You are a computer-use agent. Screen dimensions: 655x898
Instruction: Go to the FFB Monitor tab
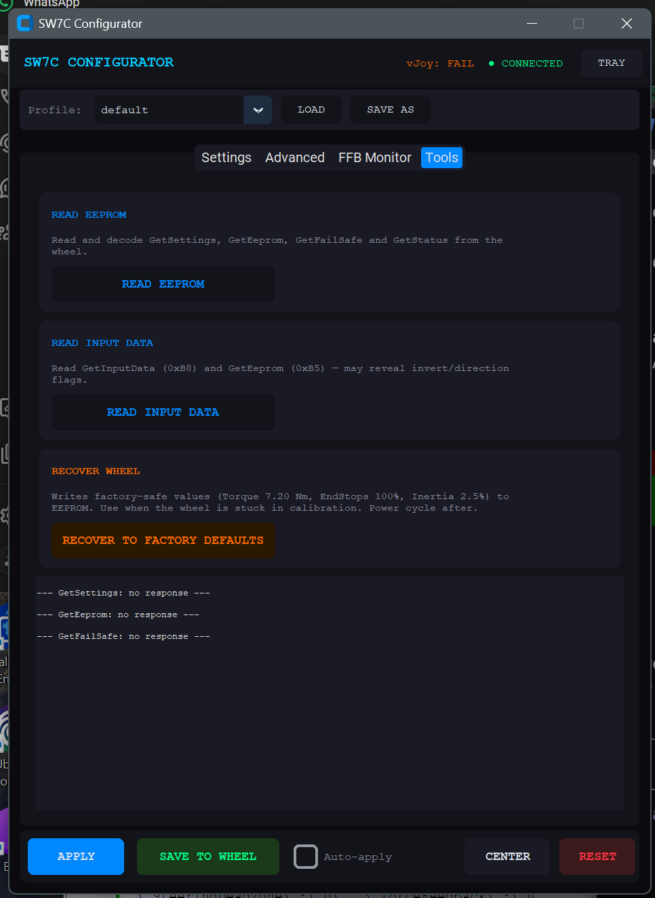click(x=375, y=157)
